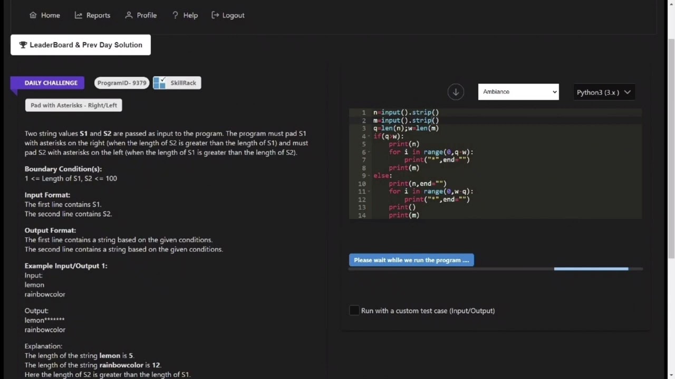Click the sample output lemon*******
The image size is (675, 379).
(x=44, y=320)
